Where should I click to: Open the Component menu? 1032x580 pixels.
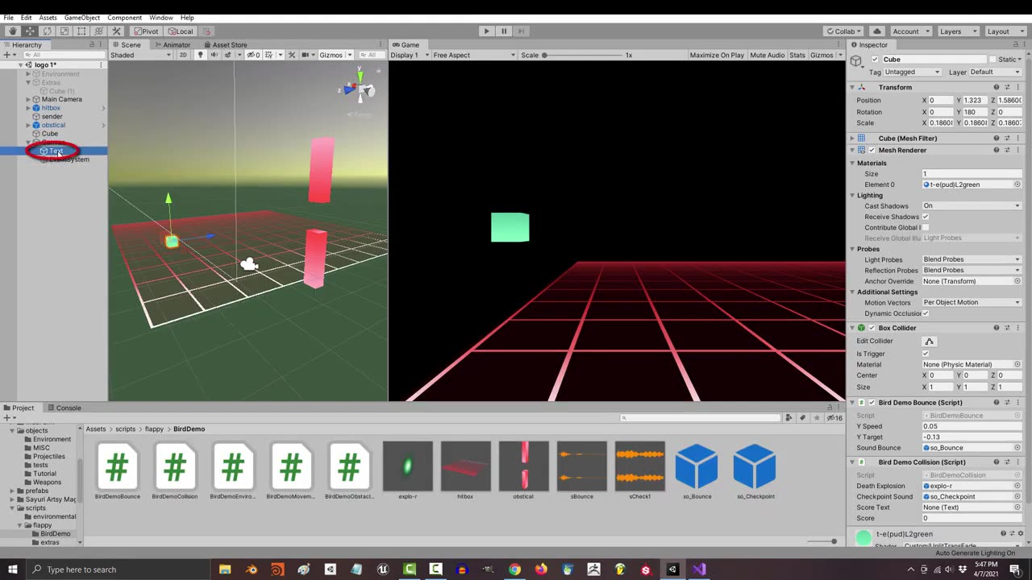point(124,17)
